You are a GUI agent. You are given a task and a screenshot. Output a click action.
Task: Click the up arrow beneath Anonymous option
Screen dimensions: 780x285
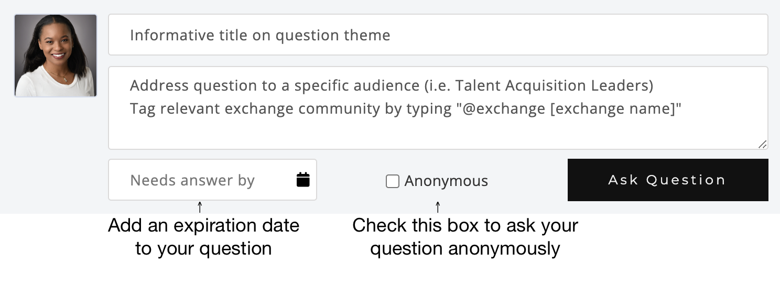(x=438, y=206)
